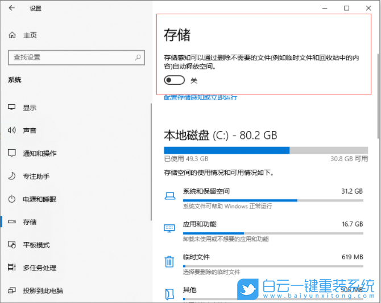Click the 查找设置 search field

(77, 58)
